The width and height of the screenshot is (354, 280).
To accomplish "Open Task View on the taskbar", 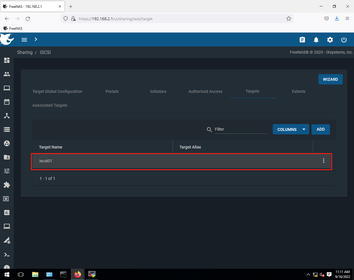I will 21,274.
